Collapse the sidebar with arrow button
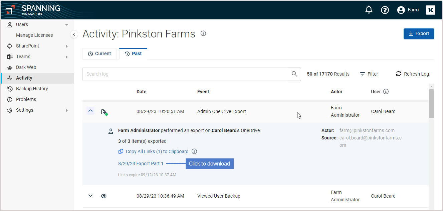This screenshot has height=211, width=443. point(74,34)
